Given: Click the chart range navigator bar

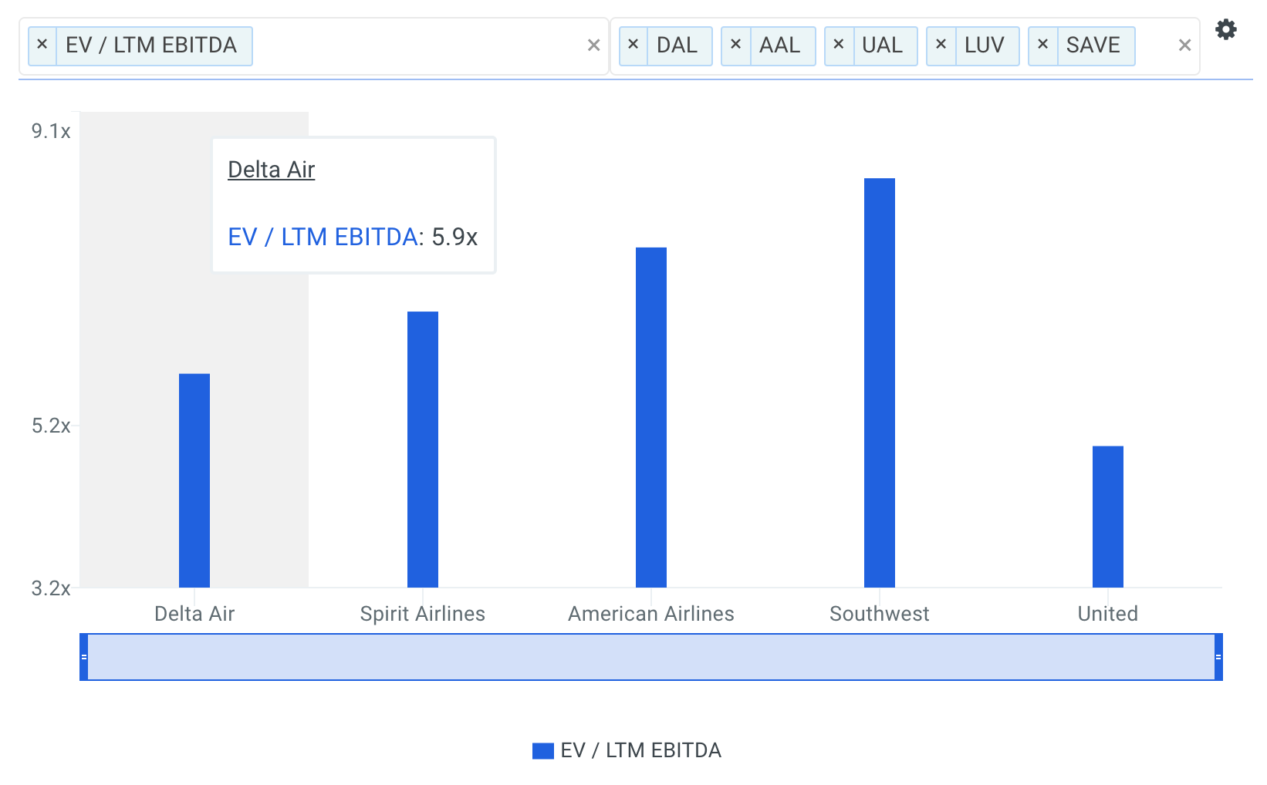Looking at the screenshot, I should (651, 657).
